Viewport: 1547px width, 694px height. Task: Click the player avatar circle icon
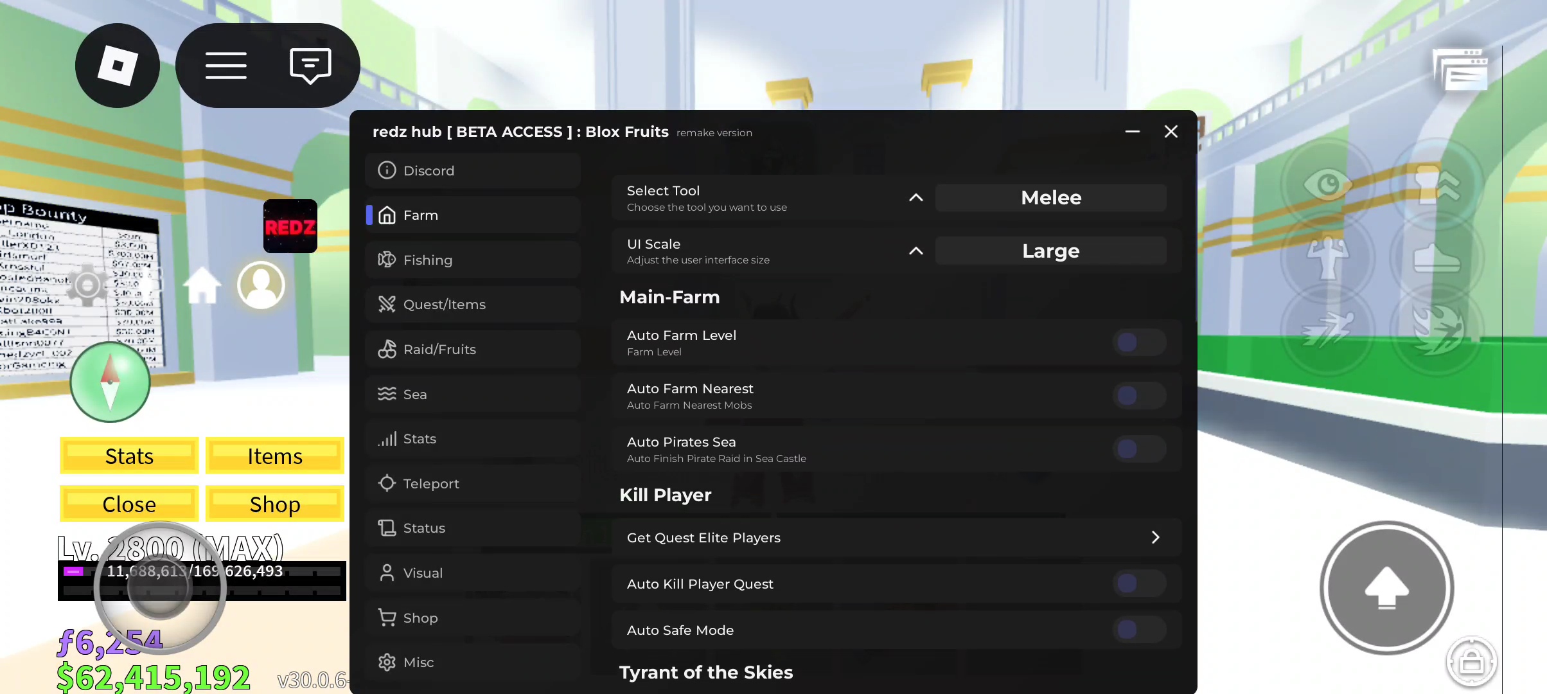261,285
